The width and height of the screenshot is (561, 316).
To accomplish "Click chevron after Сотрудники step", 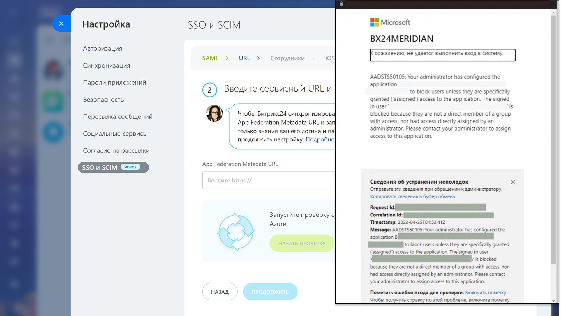I will point(313,58).
